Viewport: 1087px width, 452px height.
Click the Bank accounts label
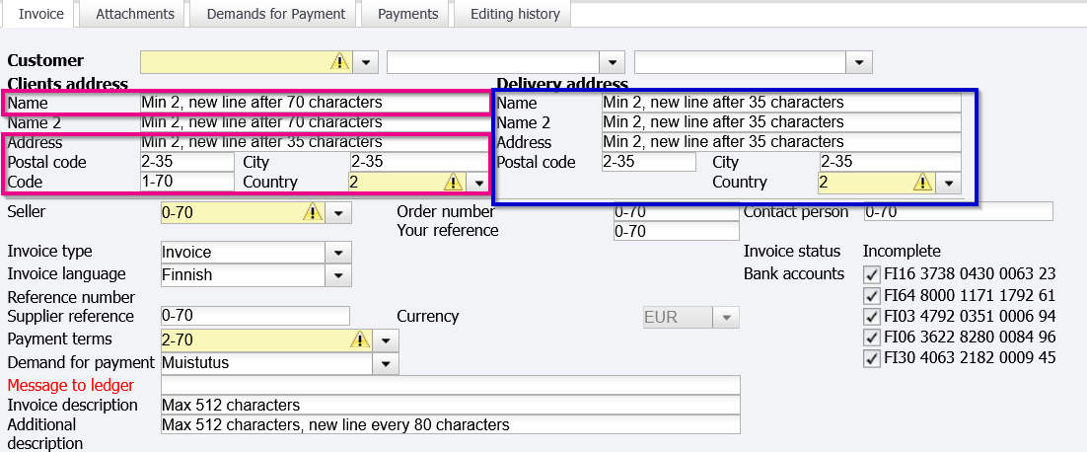pos(794,273)
